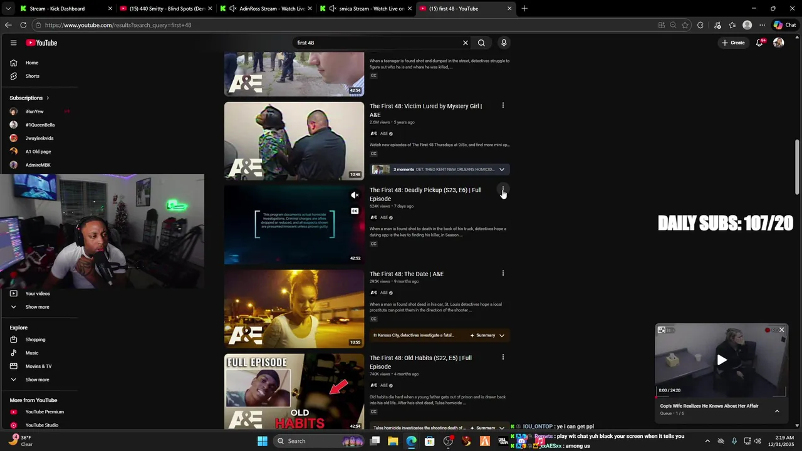Click the YouTube logo
Viewport: 802px width, 451px height.
[41, 43]
